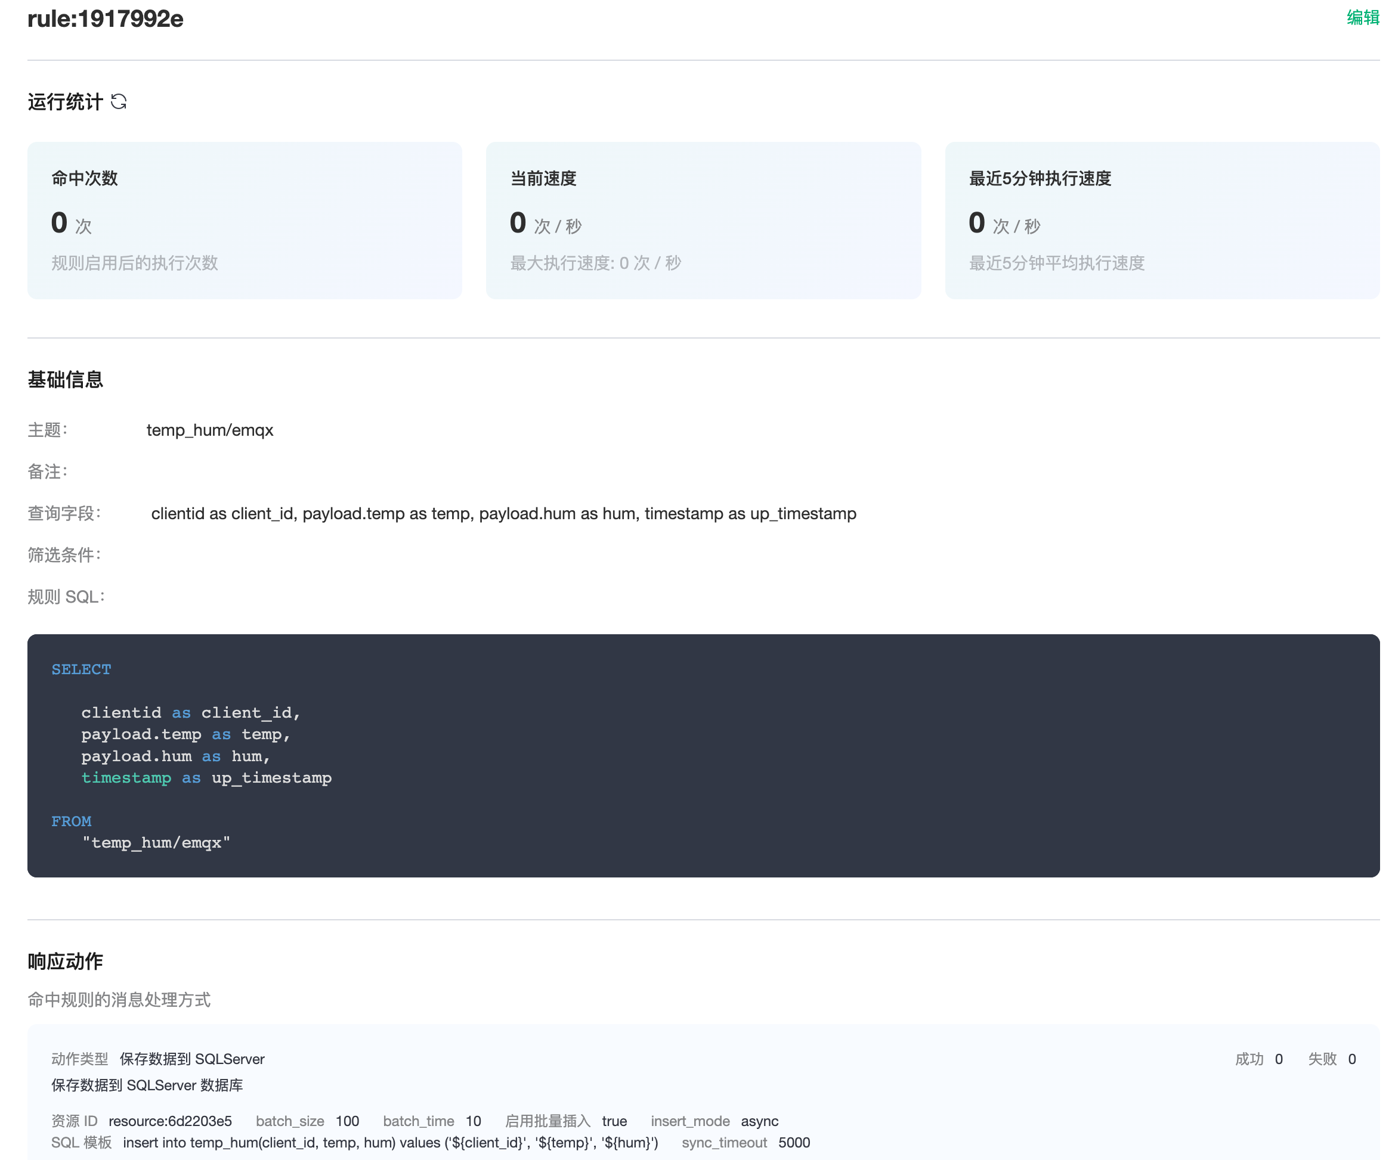Viewport: 1392px width, 1160px height.
Task: Click the 保存数据到 SQLServer action type
Action: click(191, 1059)
